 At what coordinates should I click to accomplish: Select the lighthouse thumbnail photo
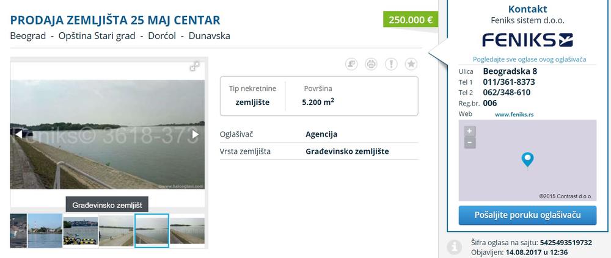tap(45, 231)
